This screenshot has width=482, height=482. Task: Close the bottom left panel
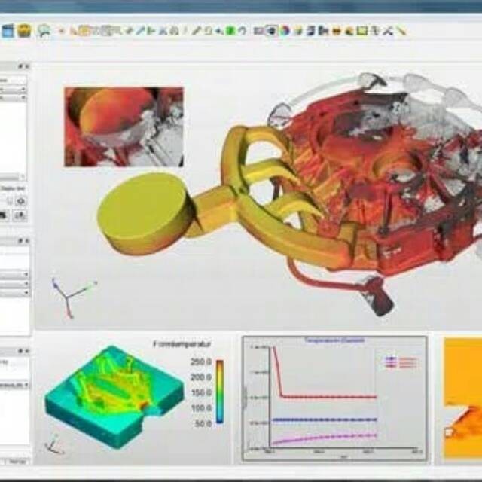[x=27, y=350]
